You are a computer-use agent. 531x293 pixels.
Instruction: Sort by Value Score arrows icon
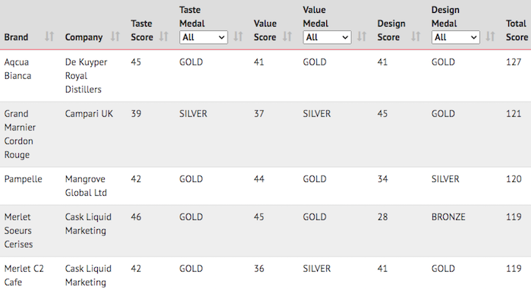pos(287,36)
